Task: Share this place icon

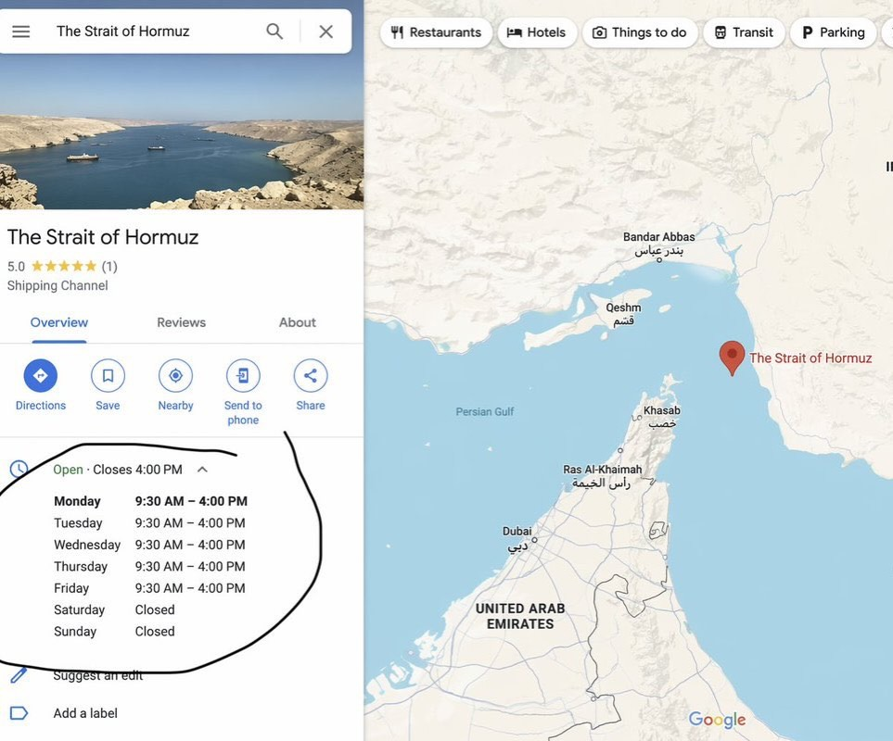Action: click(x=311, y=375)
